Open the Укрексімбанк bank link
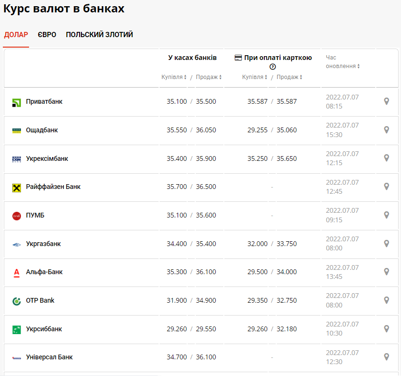Viewport: 401px width, 376px height. (47, 158)
